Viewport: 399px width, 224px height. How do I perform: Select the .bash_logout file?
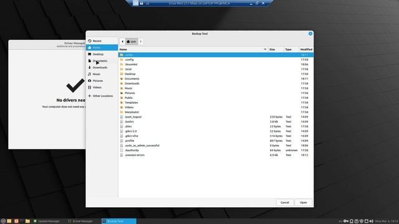click(216, 117)
